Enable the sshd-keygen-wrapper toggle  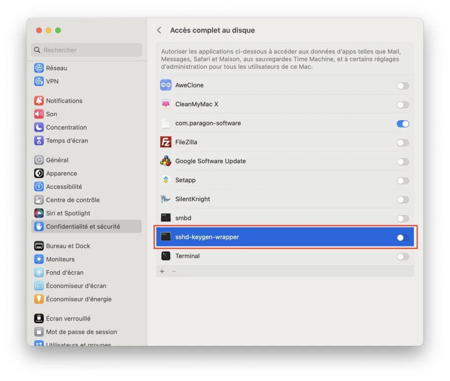(x=401, y=237)
